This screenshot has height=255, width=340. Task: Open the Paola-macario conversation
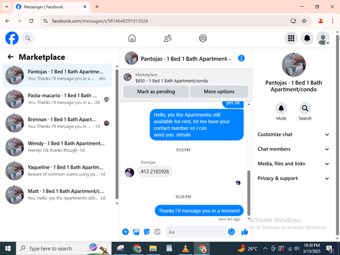point(57,99)
